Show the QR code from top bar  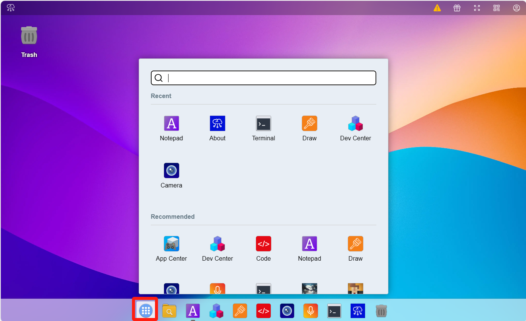pos(497,8)
